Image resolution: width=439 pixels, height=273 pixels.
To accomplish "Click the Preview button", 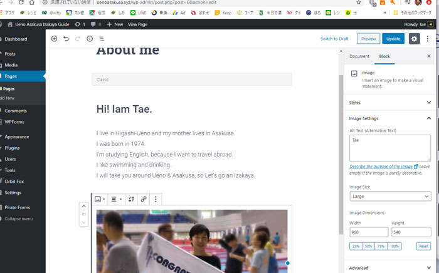I will click(x=369, y=39).
